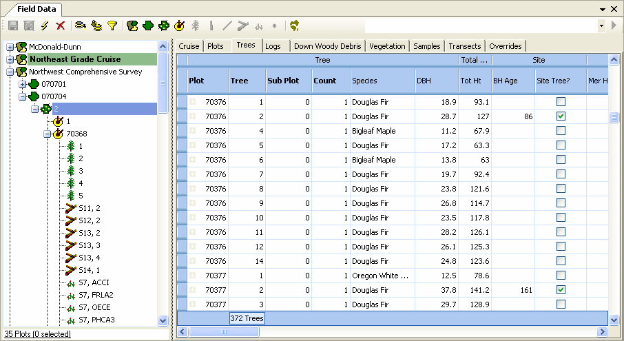Click McDonald-Dunn project icon in tree

click(21, 47)
